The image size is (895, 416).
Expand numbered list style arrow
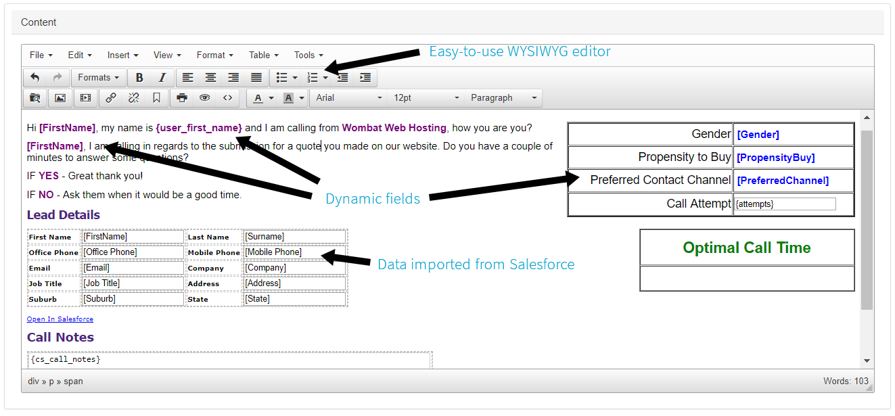[x=325, y=78]
